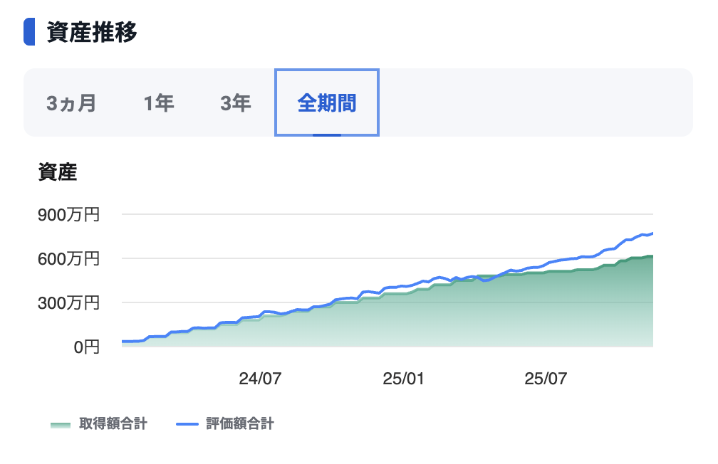Click the 25/01 x-axis date label
Viewport: 718px width, 464px height.
click(403, 379)
